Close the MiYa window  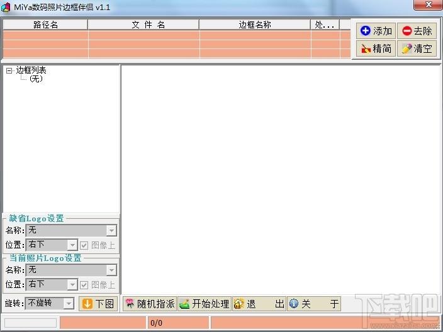(428, 5)
